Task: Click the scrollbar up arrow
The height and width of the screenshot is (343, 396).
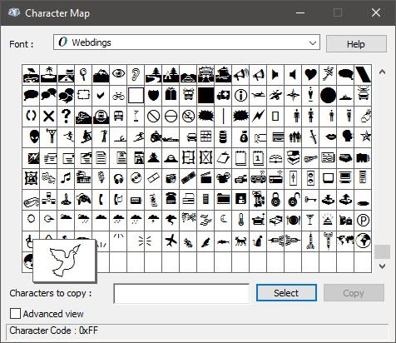Action: [382, 72]
